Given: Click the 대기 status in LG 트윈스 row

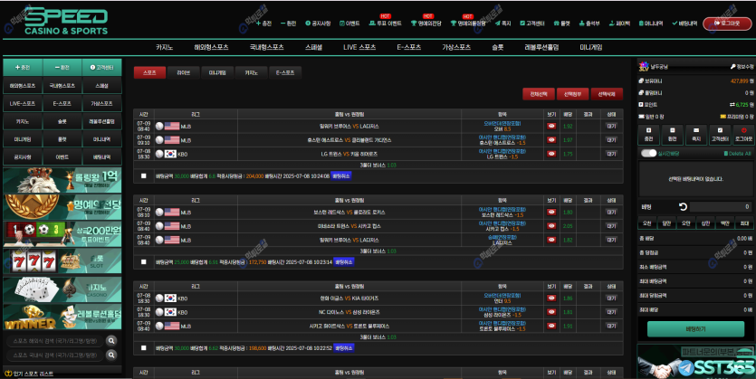Looking at the screenshot, I should [x=611, y=154].
